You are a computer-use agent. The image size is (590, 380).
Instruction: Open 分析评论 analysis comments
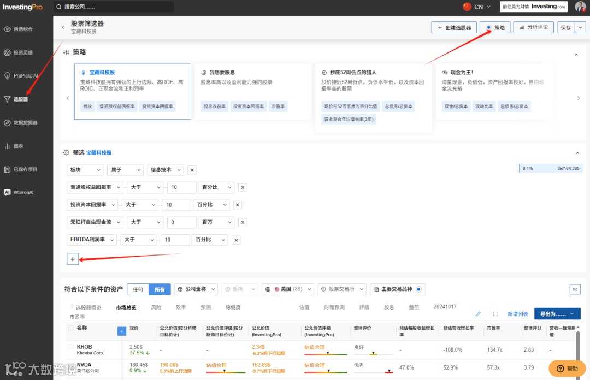pos(534,27)
